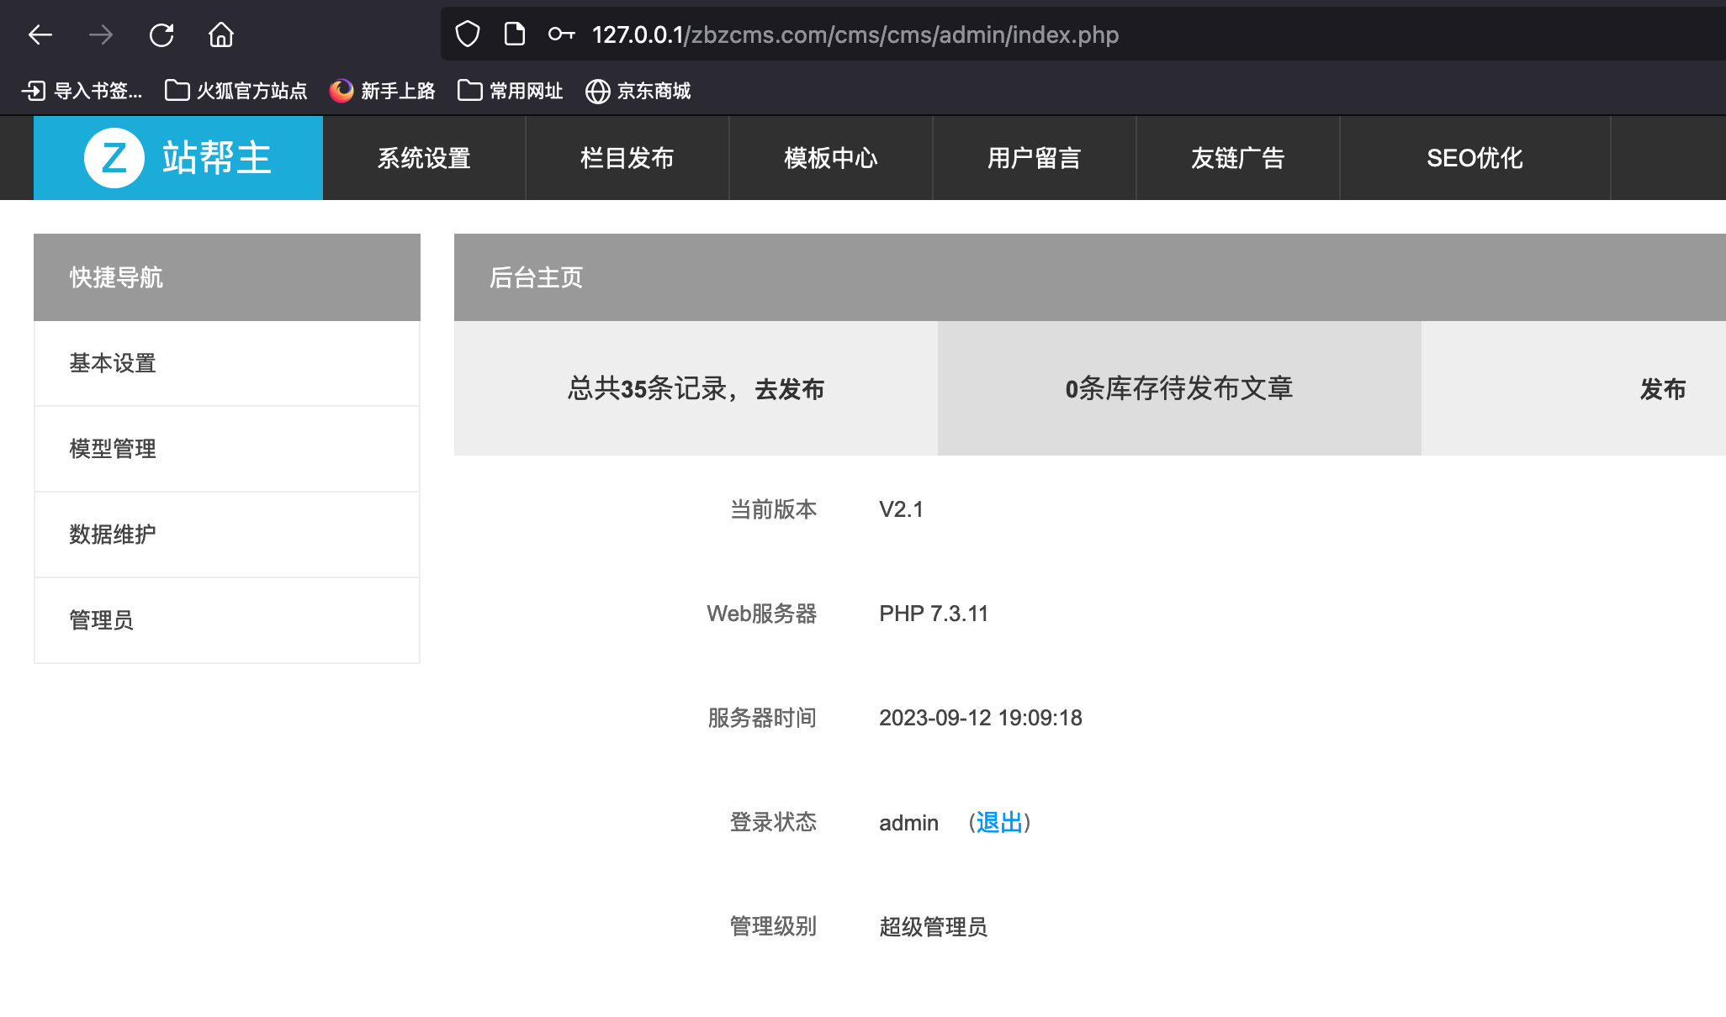Open the SEO优化 menu
The image size is (1726, 1017).
[1475, 158]
